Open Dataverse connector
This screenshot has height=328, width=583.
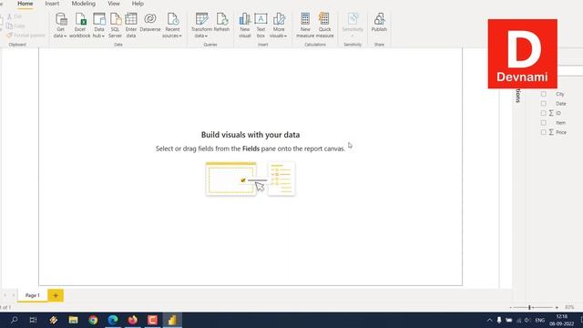click(x=150, y=22)
